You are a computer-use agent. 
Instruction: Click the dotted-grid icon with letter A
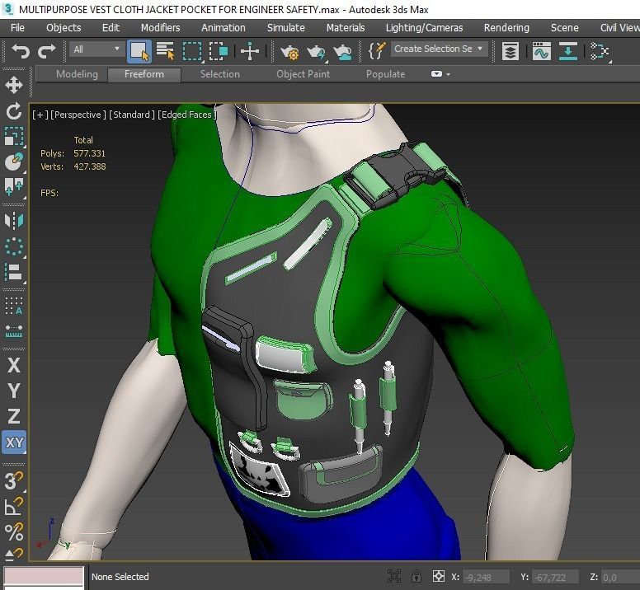(14, 306)
